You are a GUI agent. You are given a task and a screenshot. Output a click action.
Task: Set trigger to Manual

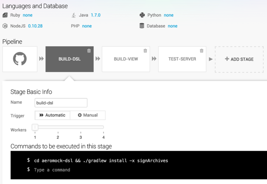tap(88, 115)
